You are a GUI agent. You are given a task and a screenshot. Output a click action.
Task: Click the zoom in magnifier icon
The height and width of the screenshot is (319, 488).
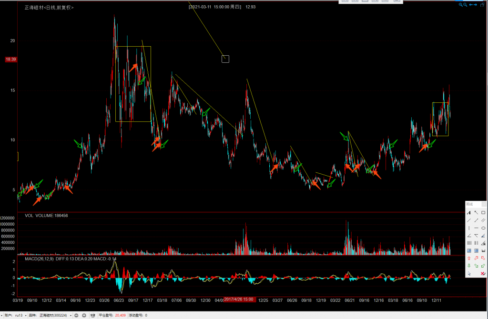click(461, 4)
